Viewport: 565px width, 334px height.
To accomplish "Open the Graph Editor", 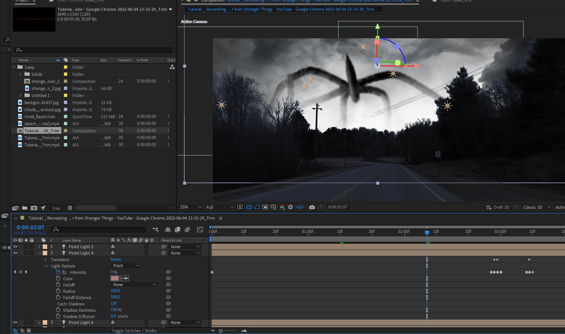I will click(200, 230).
